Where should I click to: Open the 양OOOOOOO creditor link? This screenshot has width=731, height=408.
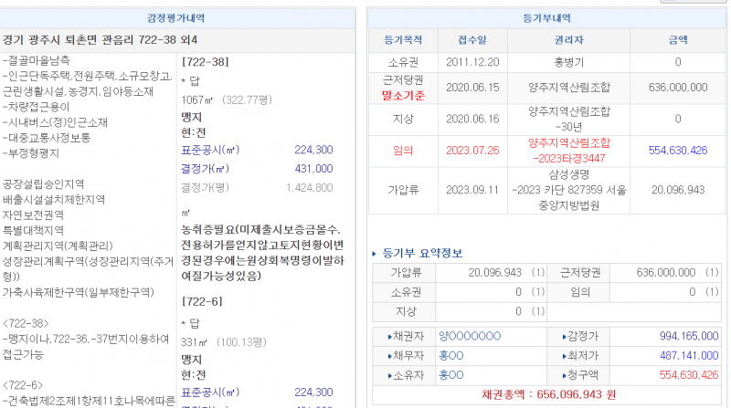pyautogui.click(x=469, y=337)
